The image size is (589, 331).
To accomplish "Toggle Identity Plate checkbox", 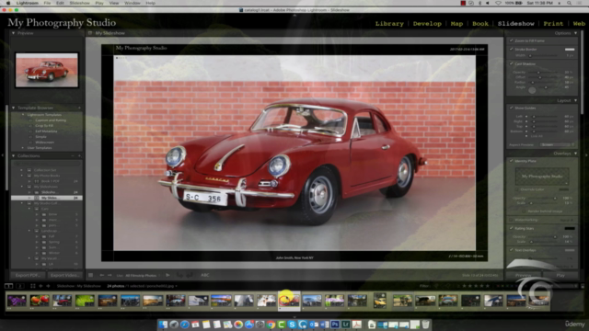I will (512, 161).
